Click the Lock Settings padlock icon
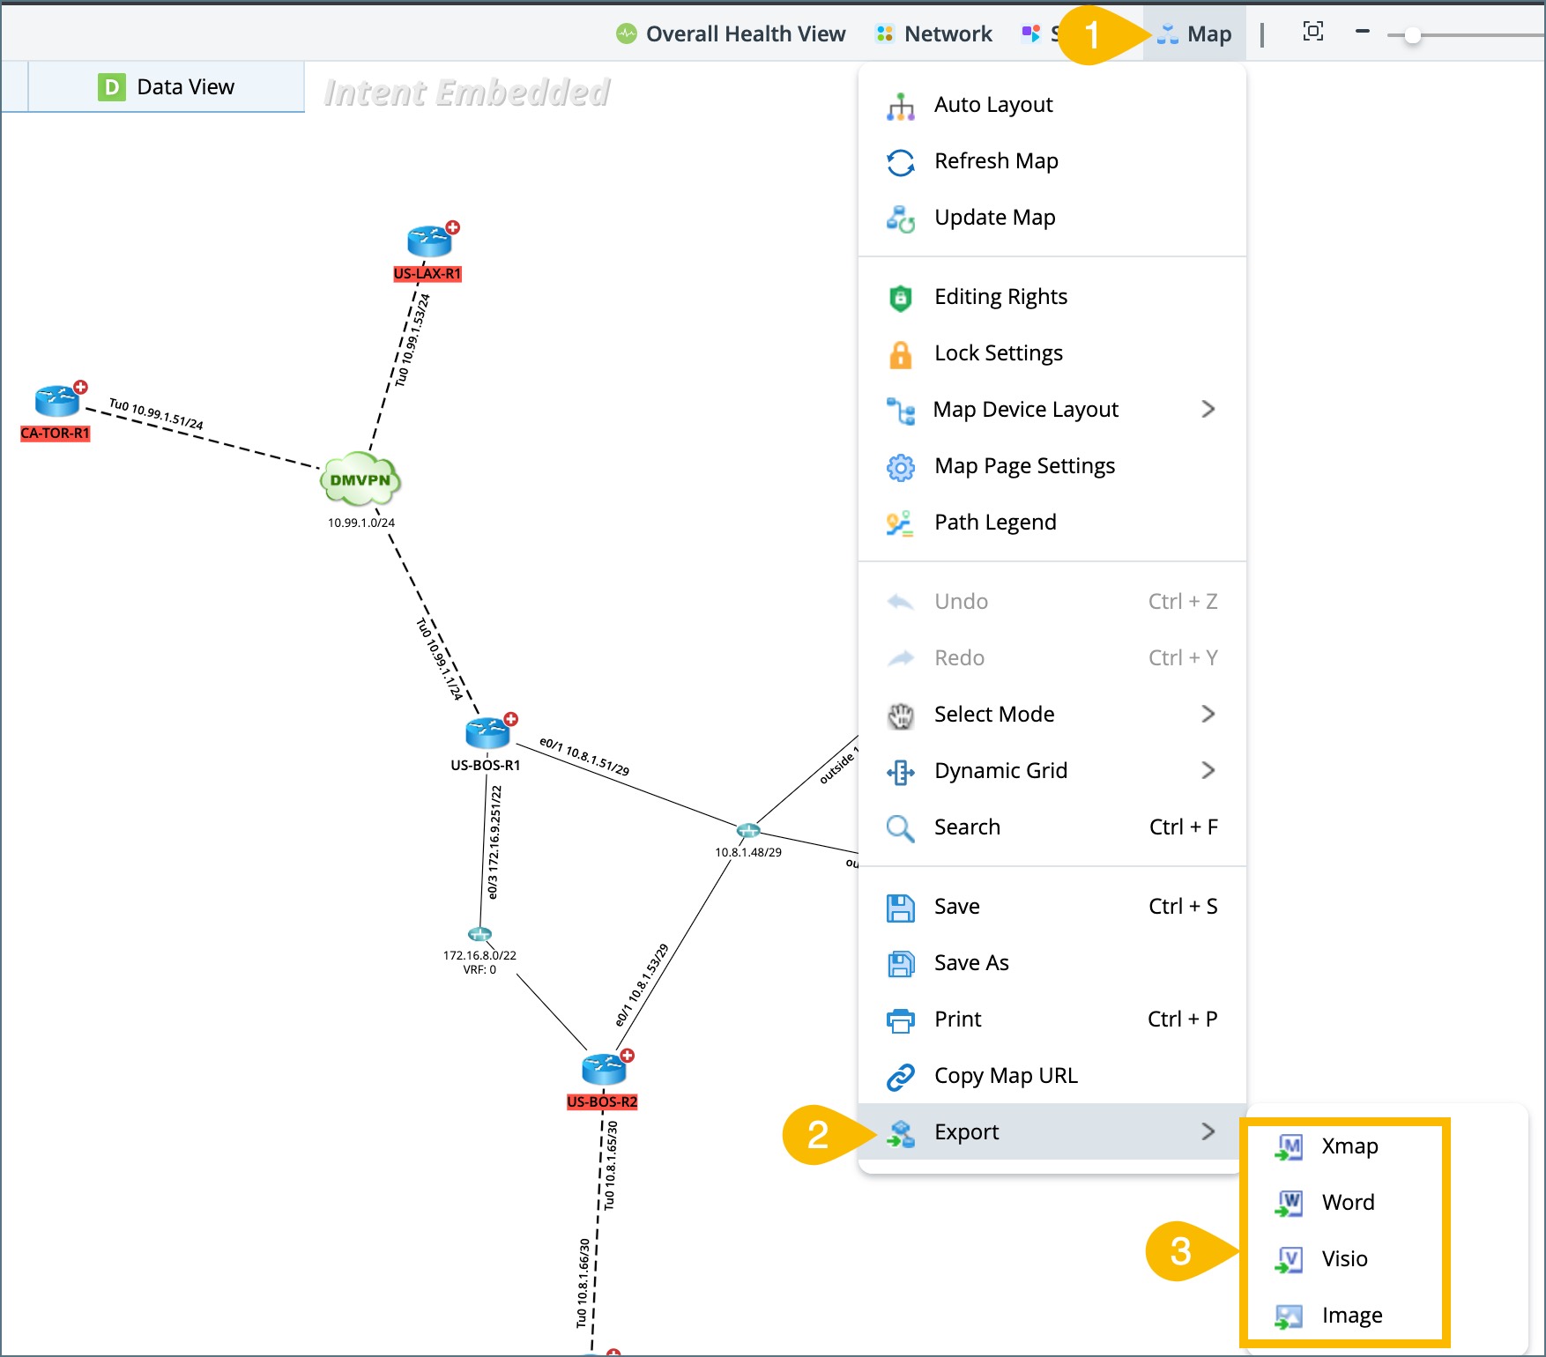Viewport: 1546px width, 1357px height. pos(900,354)
